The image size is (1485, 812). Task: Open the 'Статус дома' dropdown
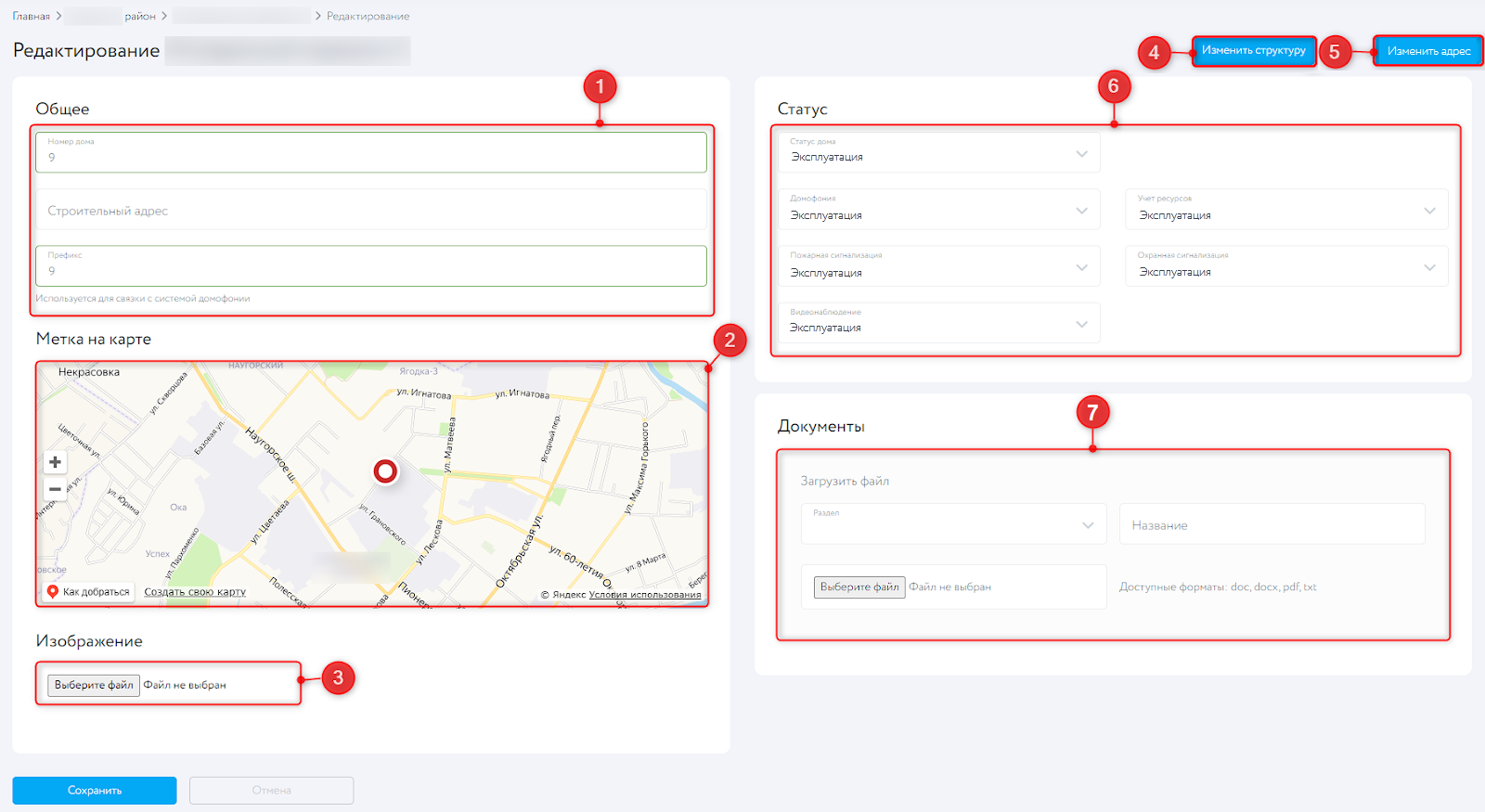click(939, 152)
